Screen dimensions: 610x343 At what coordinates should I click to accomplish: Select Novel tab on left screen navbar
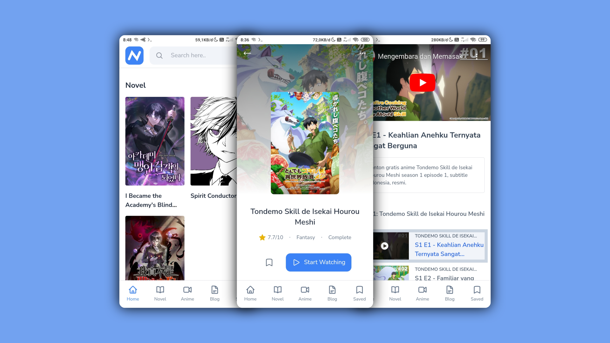coord(160,293)
